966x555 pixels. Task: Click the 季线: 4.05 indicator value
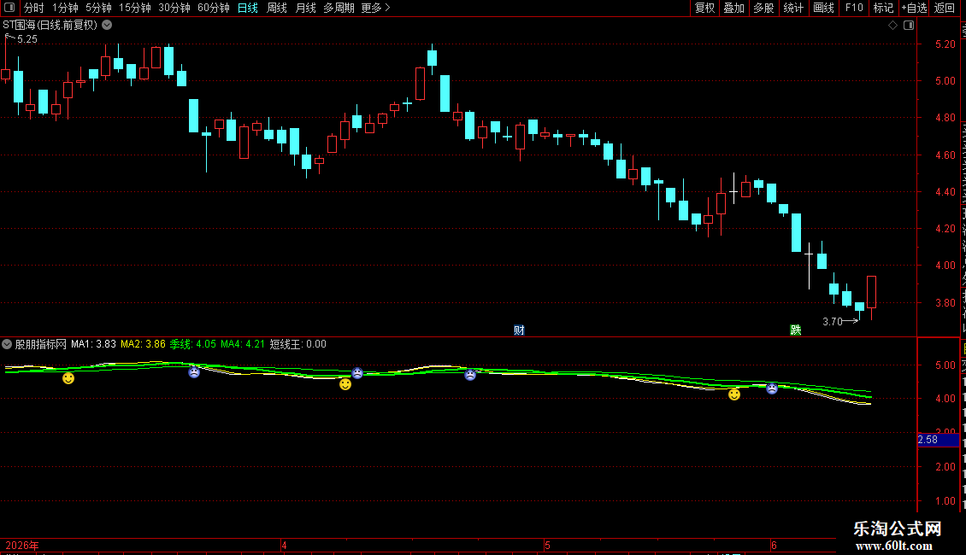pyautogui.click(x=193, y=344)
